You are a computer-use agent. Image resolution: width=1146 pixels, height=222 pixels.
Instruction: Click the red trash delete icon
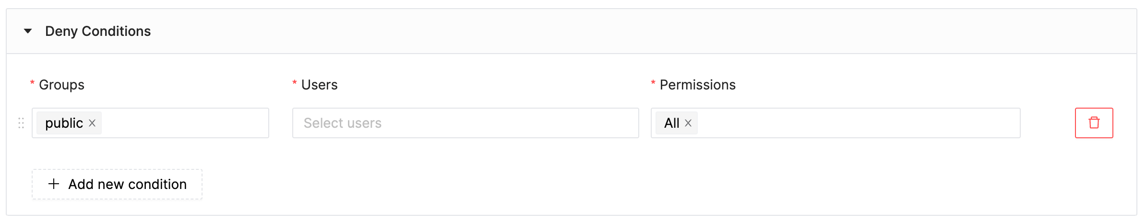click(x=1094, y=123)
